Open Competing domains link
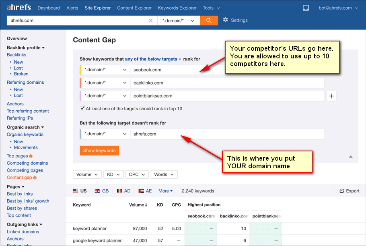 (27, 163)
